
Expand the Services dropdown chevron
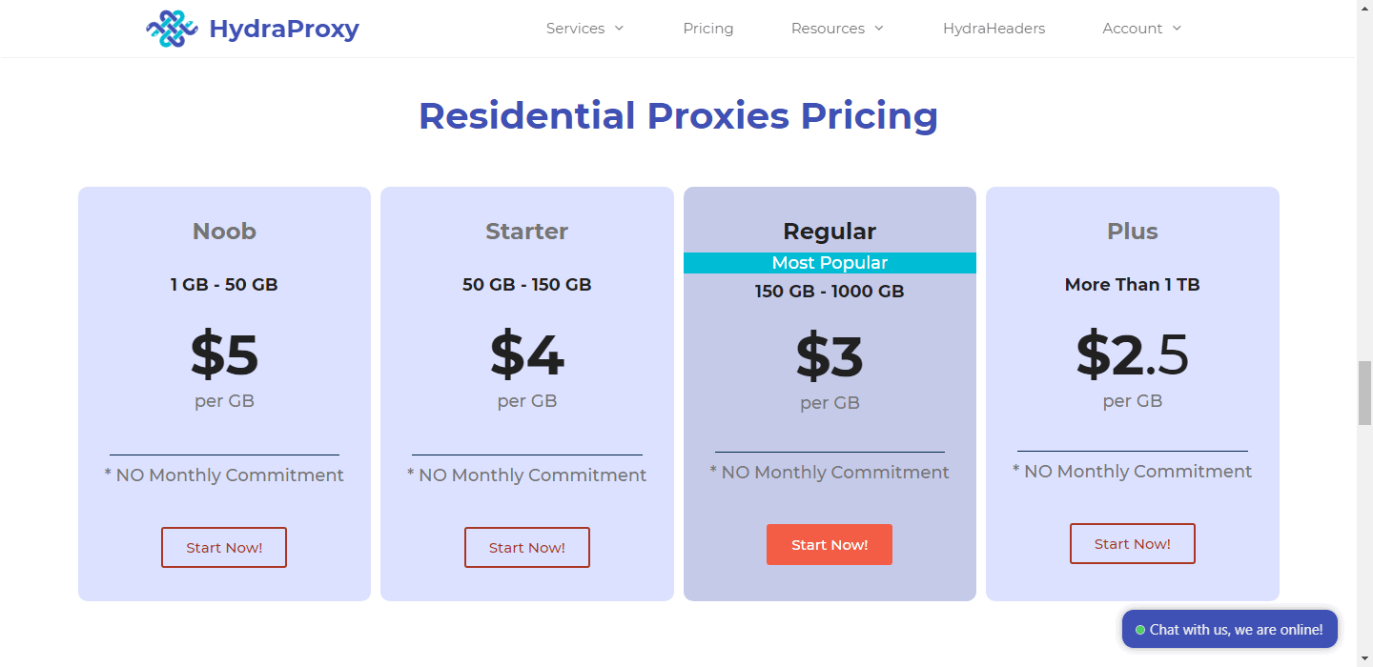click(x=619, y=29)
